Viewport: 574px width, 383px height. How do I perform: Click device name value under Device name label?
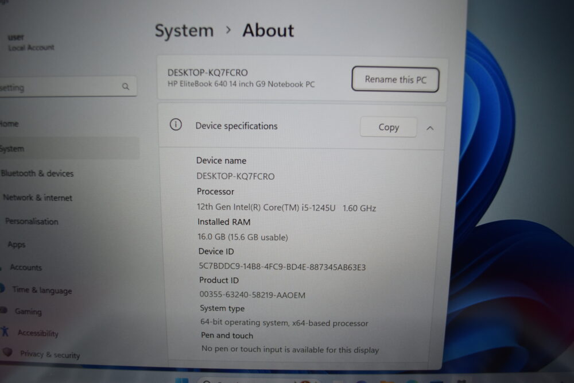235,176
